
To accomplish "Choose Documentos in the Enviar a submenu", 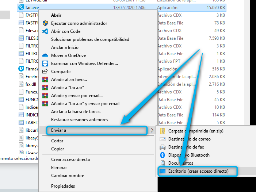I will coord(181,163).
